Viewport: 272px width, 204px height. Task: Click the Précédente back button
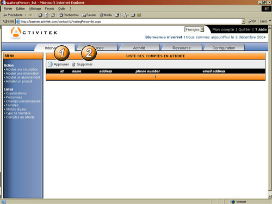[x=13, y=15]
